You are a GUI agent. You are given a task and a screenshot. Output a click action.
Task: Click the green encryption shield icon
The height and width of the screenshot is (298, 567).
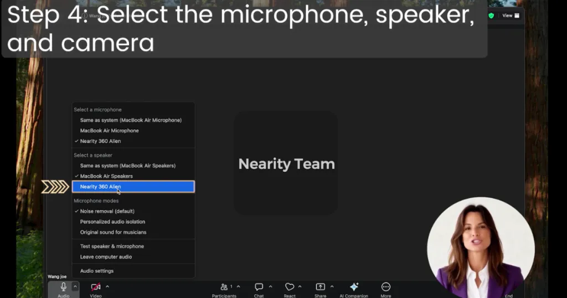click(491, 16)
